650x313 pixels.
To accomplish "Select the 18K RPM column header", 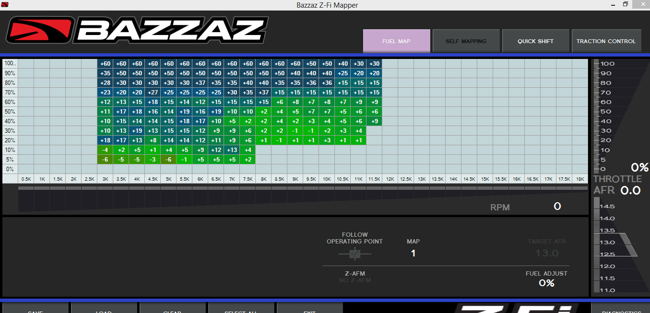I will pos(580,179).
